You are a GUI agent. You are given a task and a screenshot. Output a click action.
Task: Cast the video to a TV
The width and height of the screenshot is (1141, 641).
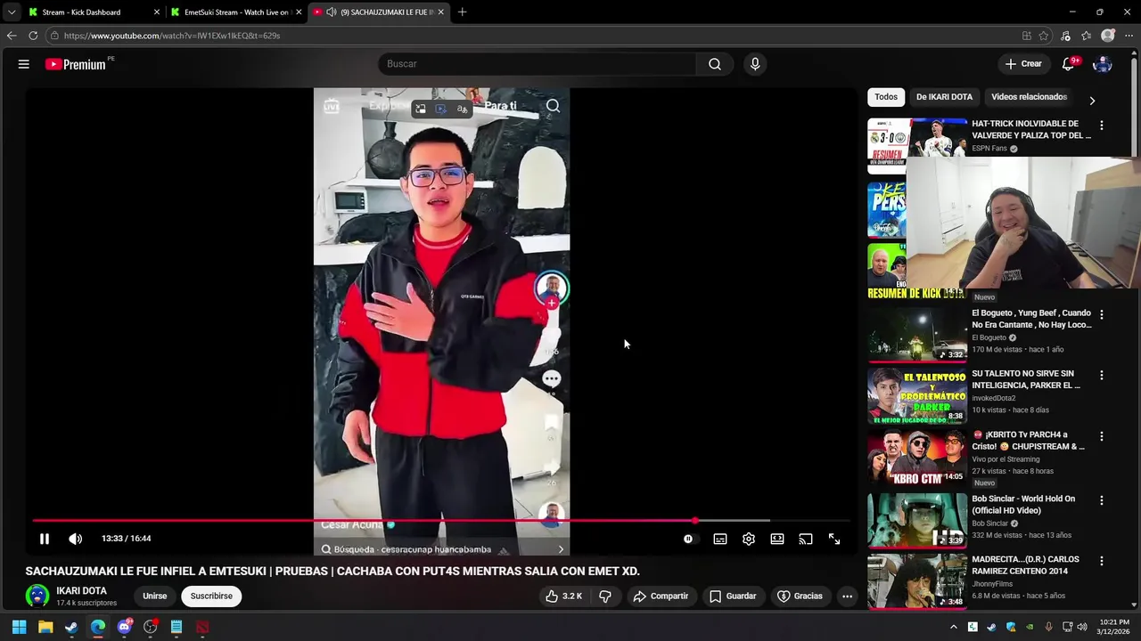pyautogui.click(x=806, y=539)
